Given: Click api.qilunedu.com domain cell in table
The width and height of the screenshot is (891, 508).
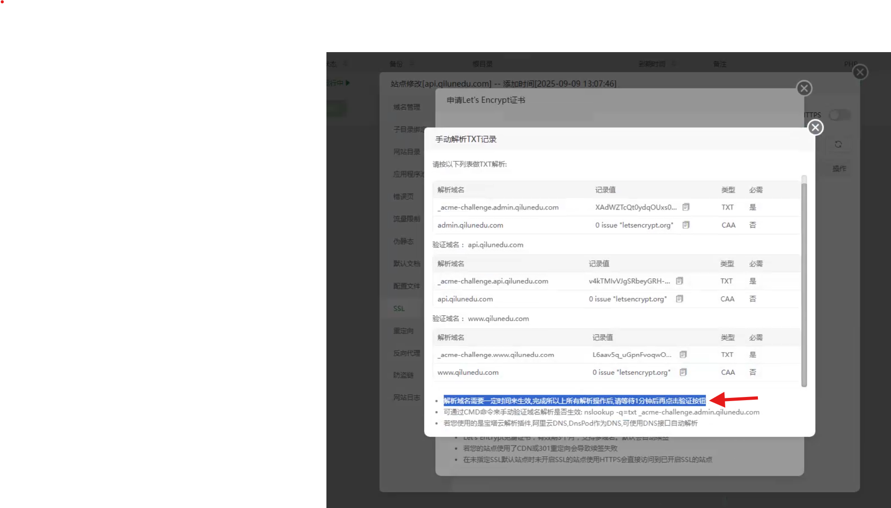Looking at the screenshot, I should [x=465, y=299].
